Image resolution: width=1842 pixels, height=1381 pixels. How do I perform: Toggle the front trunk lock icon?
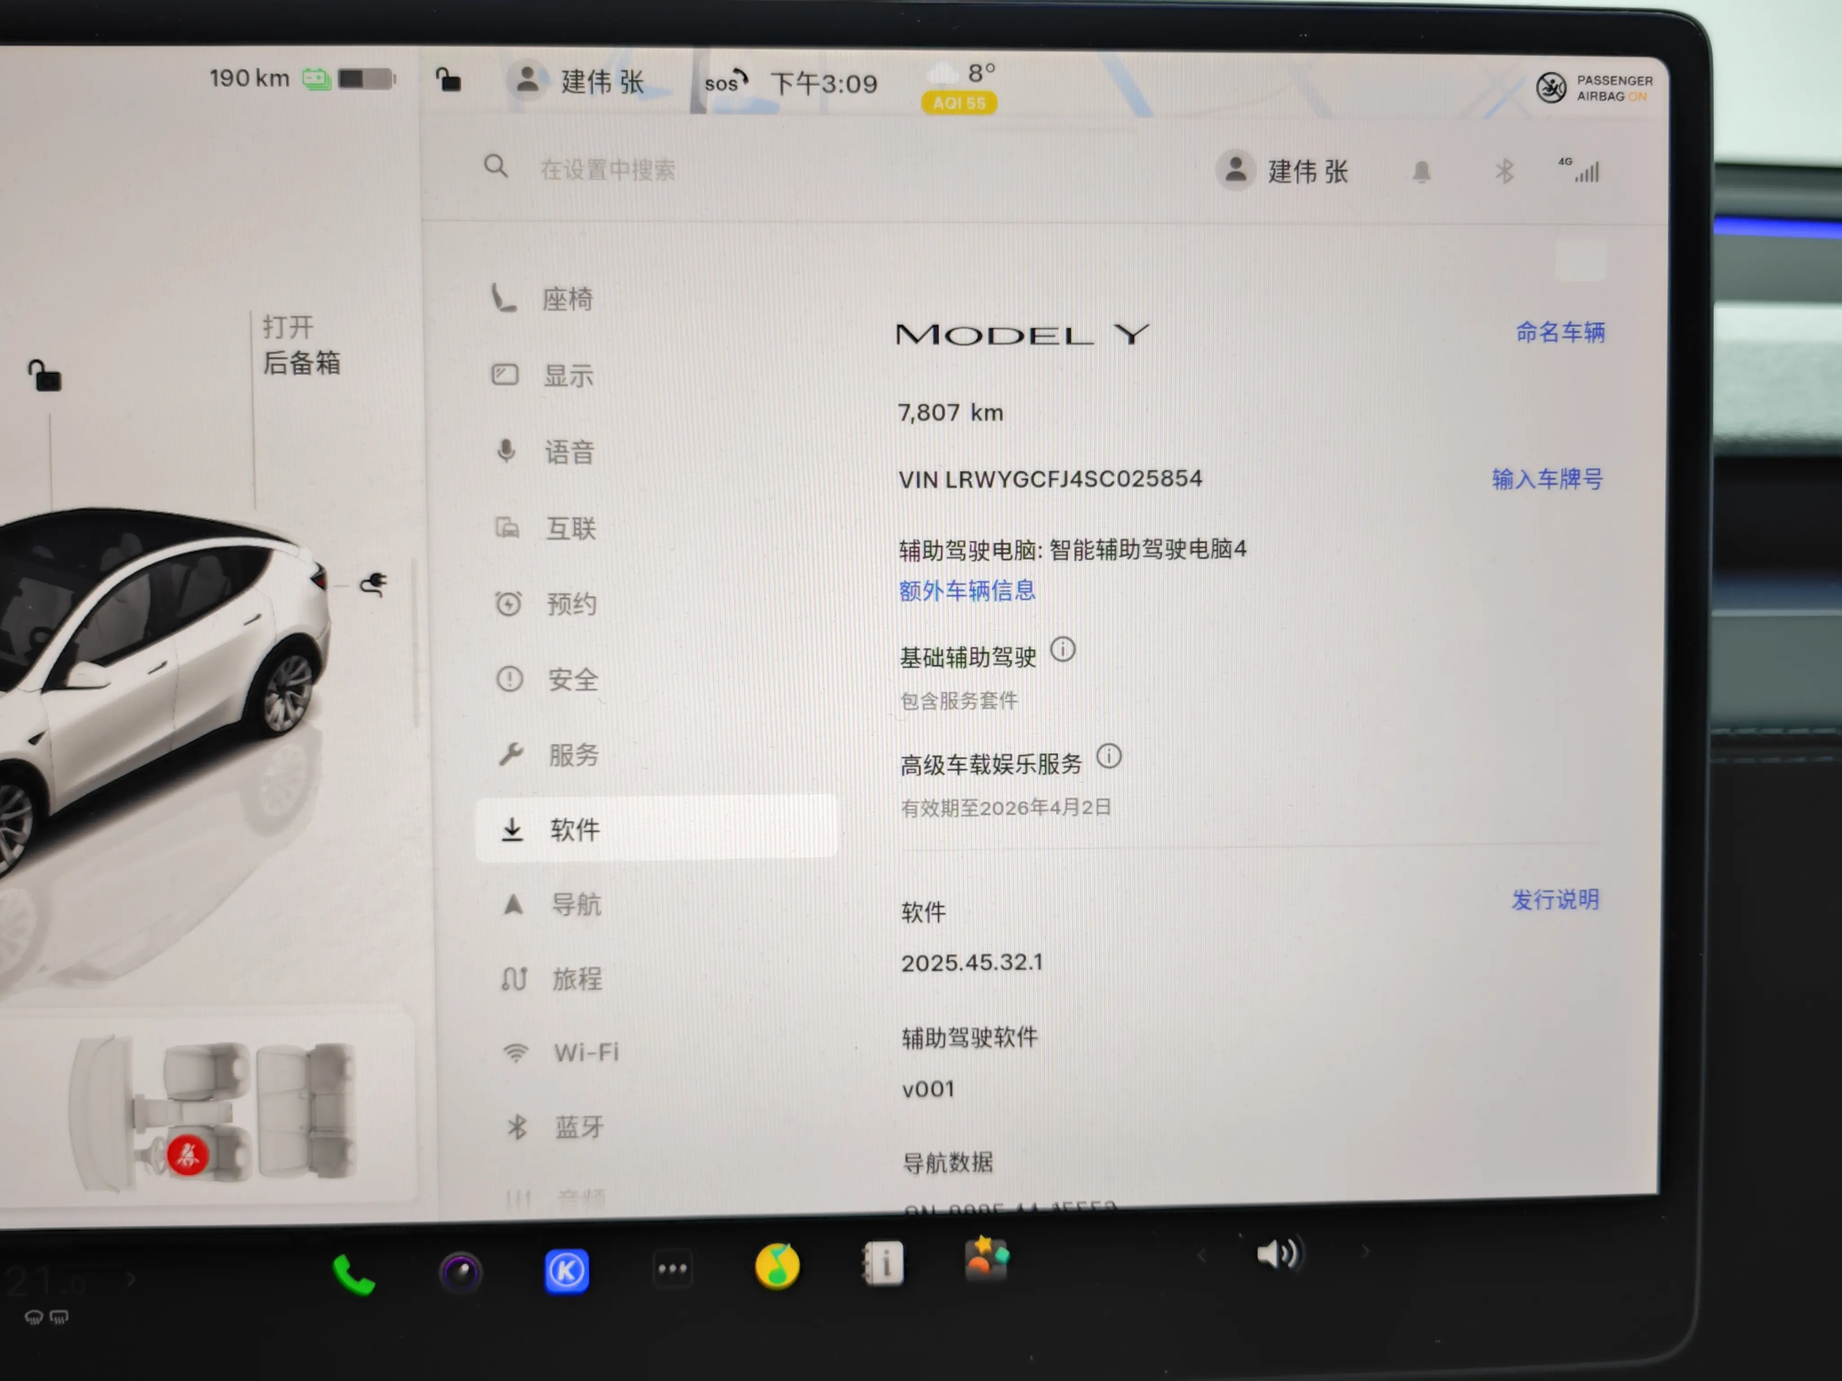(x=45, y=375)
